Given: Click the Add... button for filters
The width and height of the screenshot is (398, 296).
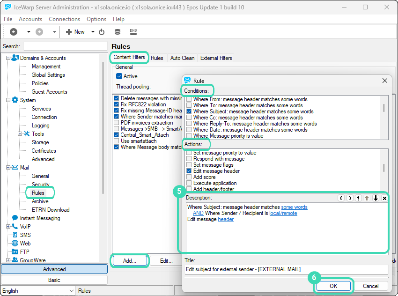Looking at the screenshot, I should 129,261.
